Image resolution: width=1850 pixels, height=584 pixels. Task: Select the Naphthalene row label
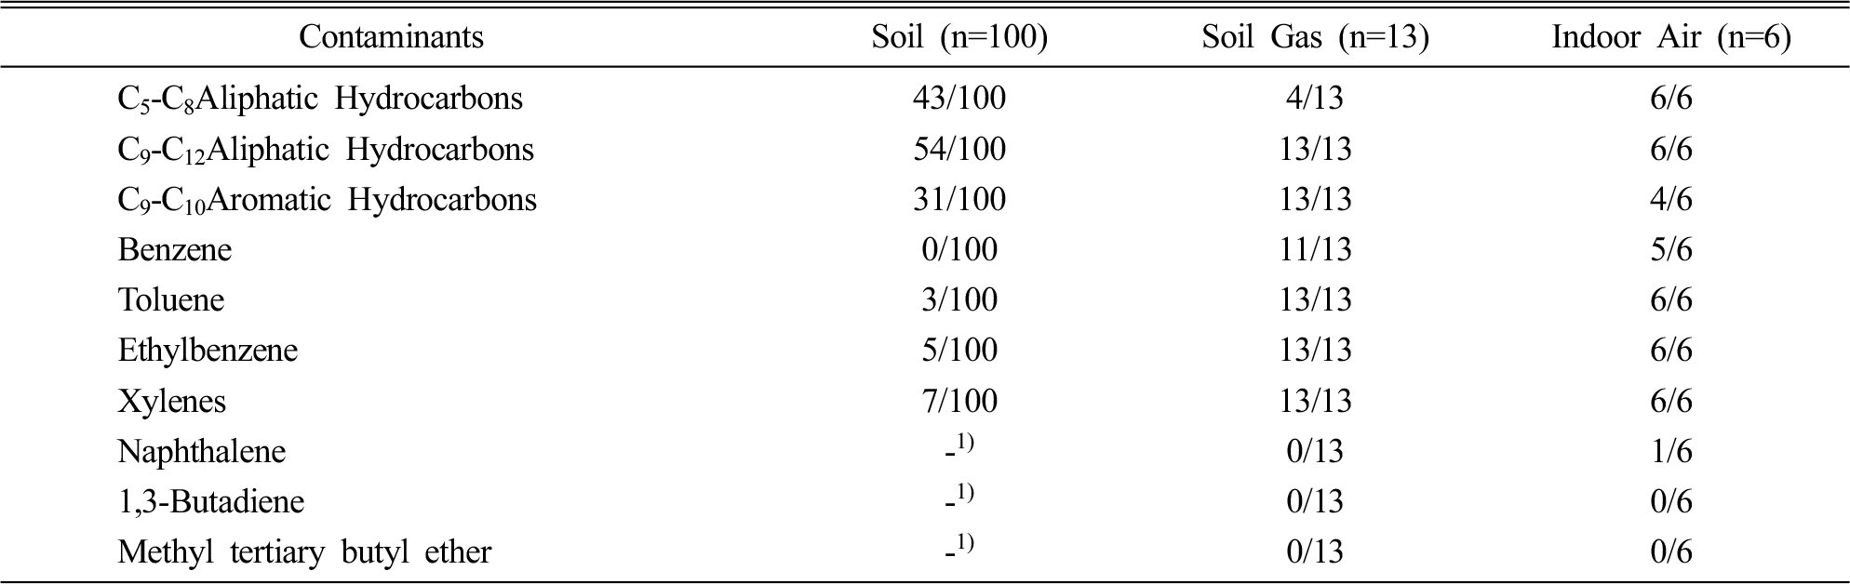coord(202,452)
